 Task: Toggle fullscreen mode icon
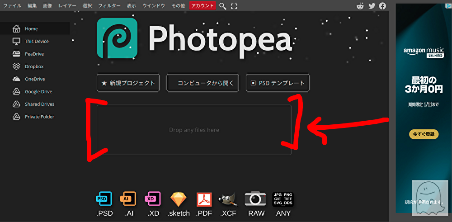point(234,6)
